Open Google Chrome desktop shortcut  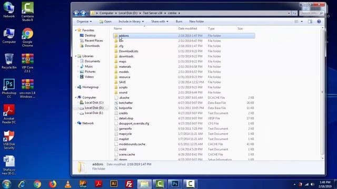(27, 37)
